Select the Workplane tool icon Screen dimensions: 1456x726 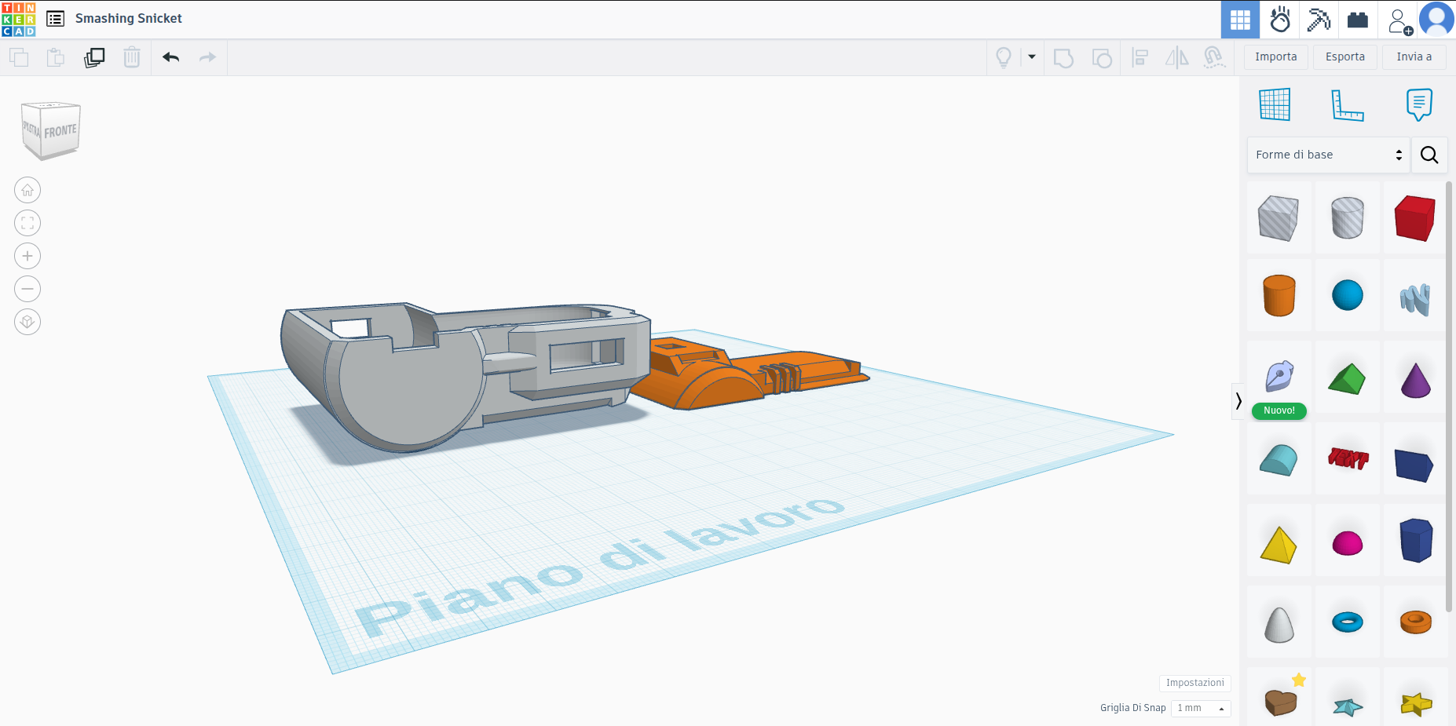(1275, 104)
